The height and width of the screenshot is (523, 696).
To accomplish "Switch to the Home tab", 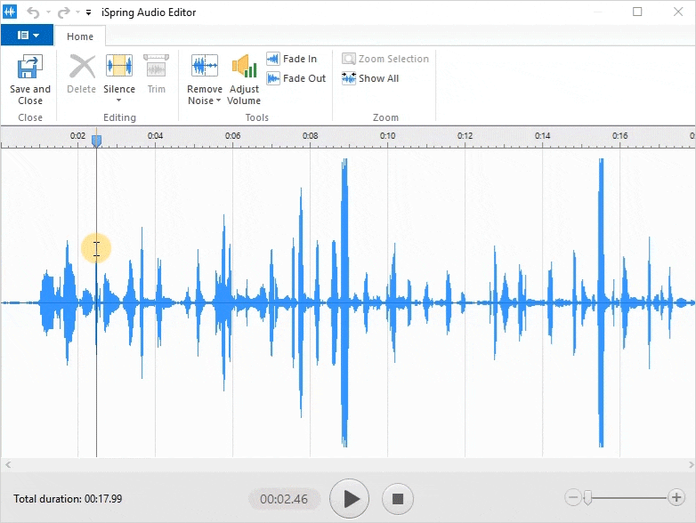I will (80, 36).
